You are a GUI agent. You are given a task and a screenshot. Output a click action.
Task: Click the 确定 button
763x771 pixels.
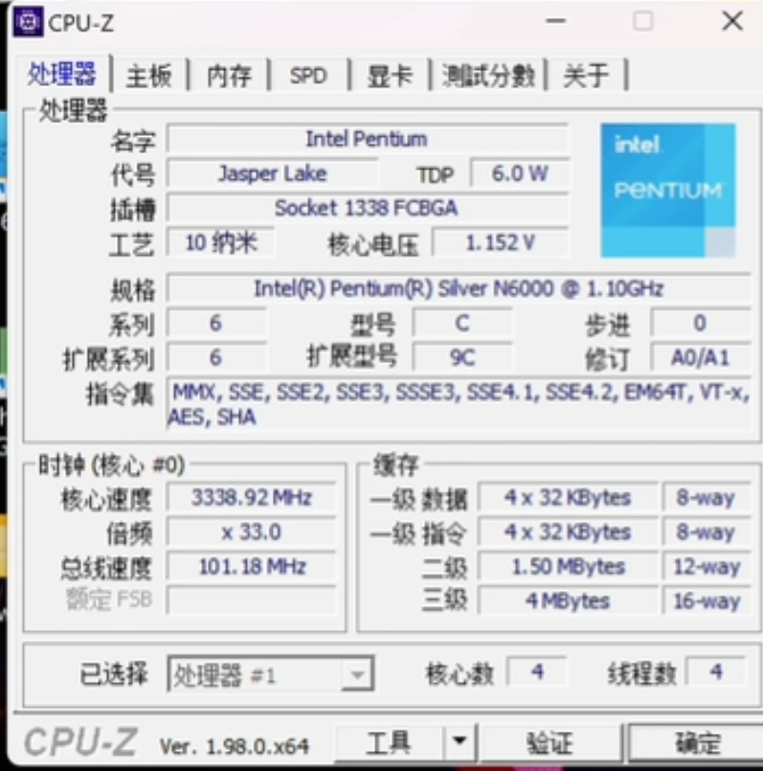click(698, 741)
